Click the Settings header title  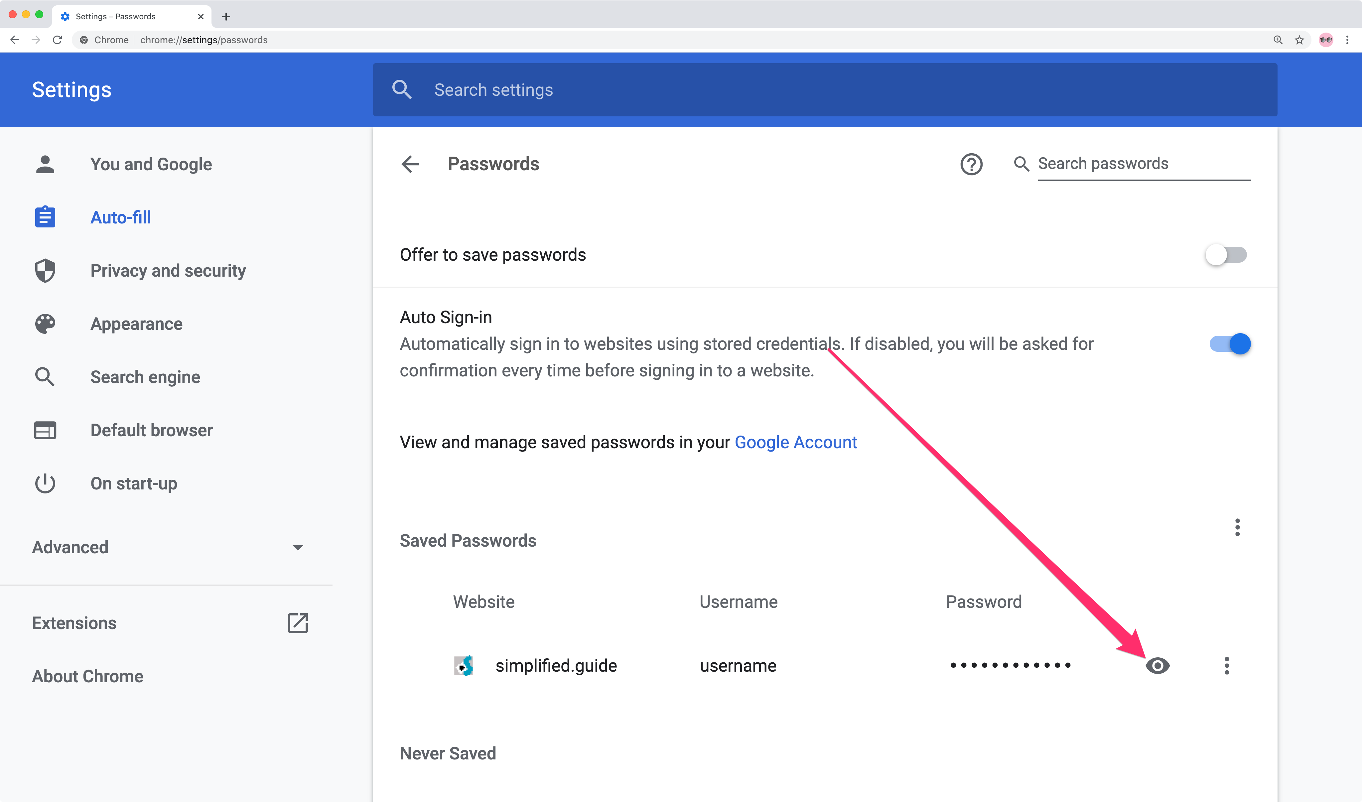[x=71, y=90]
